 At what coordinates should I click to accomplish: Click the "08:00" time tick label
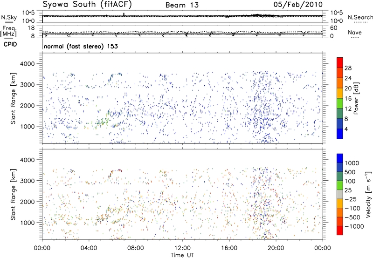pos(136,248)
